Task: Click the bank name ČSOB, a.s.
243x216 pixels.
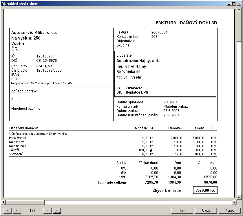Action: (x=45, y=66)
